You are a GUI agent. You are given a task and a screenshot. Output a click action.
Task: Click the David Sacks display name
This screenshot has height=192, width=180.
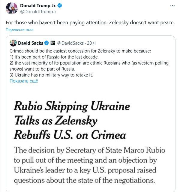[x=31, y=43]
